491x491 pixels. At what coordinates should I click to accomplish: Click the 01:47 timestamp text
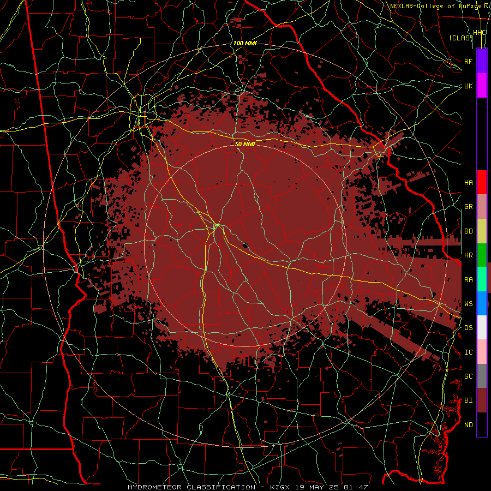[355, 487]
